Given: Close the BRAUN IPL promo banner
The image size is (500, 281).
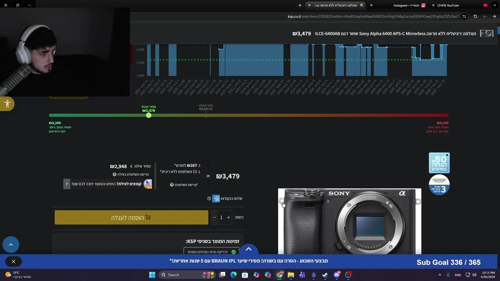Looking at the screenshot, I should pyautogui.click(x=13, y=261).
